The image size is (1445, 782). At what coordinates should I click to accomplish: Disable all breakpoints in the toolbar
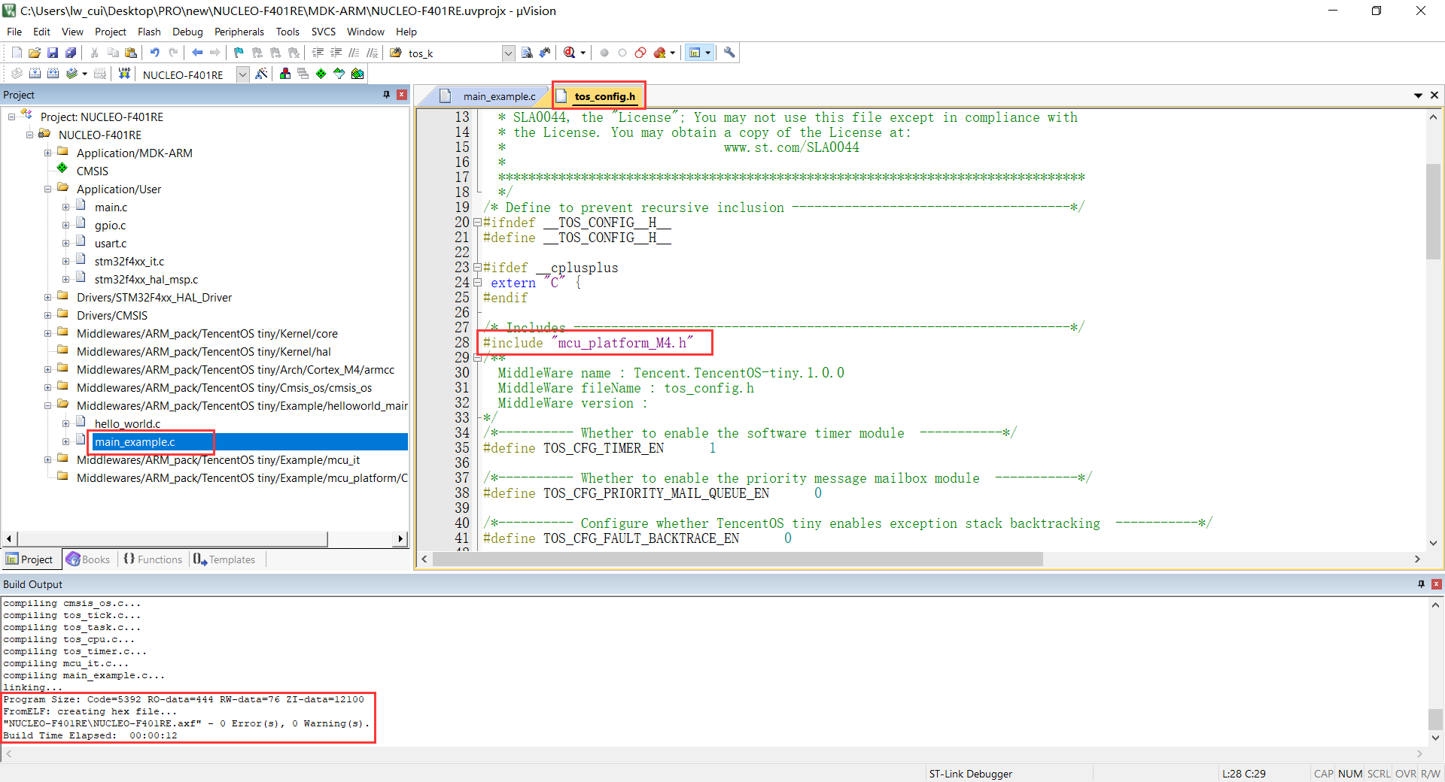640,53
